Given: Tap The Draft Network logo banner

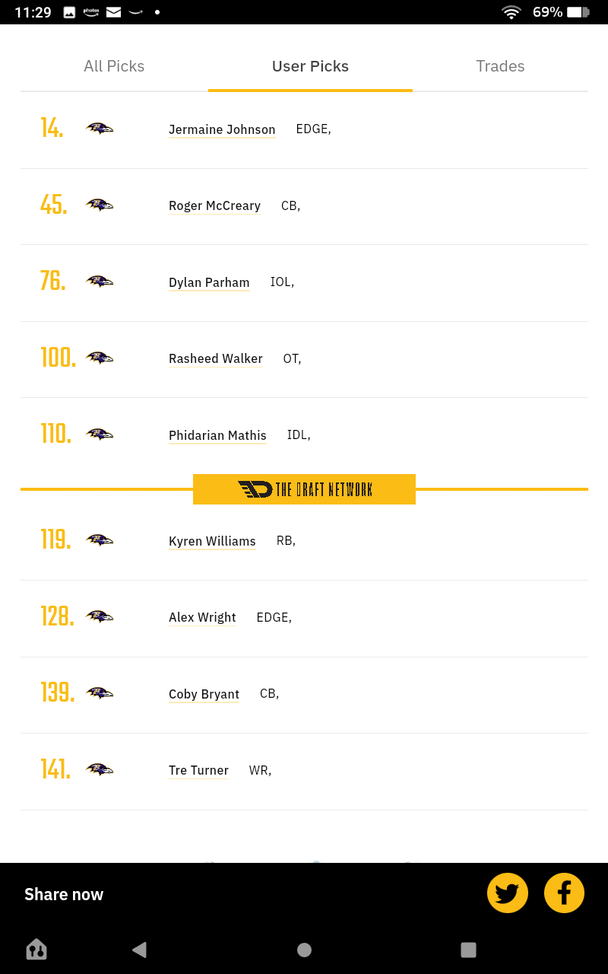Looking at the screenshot, I should 304,489.
